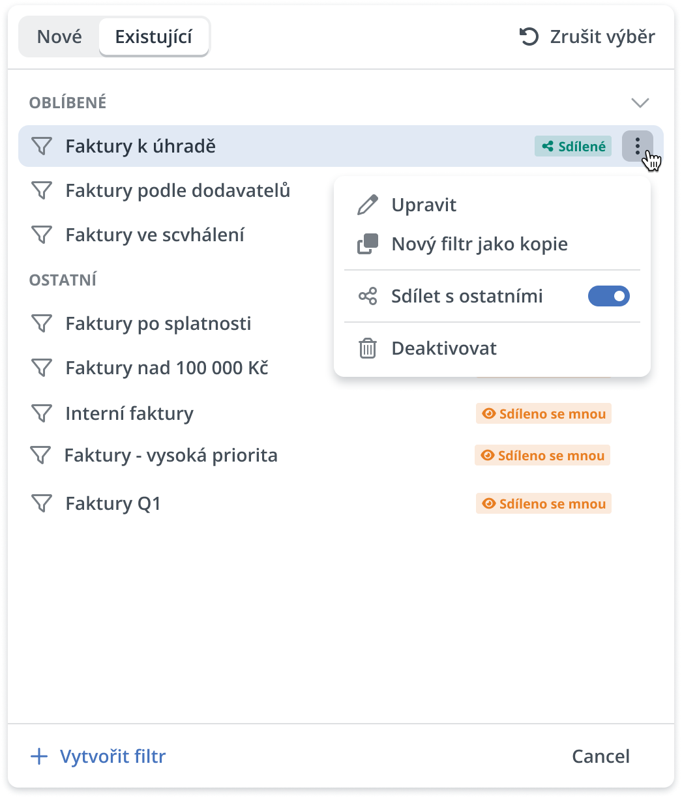Image resolution: width=682 pixels, height=798 pixels.
Task: Collapse the Oblíbené section chevron
Action: [640, 102]
